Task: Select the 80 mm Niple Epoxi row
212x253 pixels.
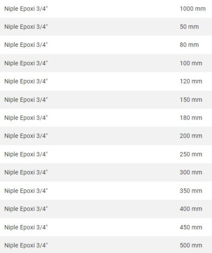Action: pyautogui.click(x=106, y=45)
